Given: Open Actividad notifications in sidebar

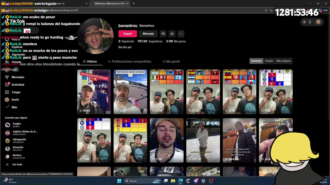Looking at the screenshot, I should tap(15, 85).
